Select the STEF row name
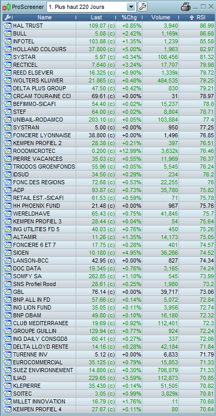 tap(20, 112)
